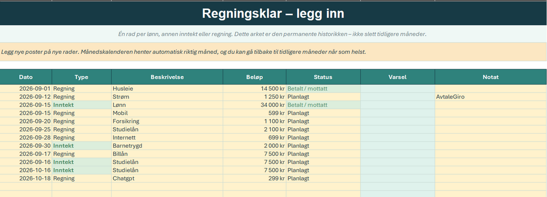
Task: Select Inntekt type in the 2026-09-16 row
Action: click(82, 162)
